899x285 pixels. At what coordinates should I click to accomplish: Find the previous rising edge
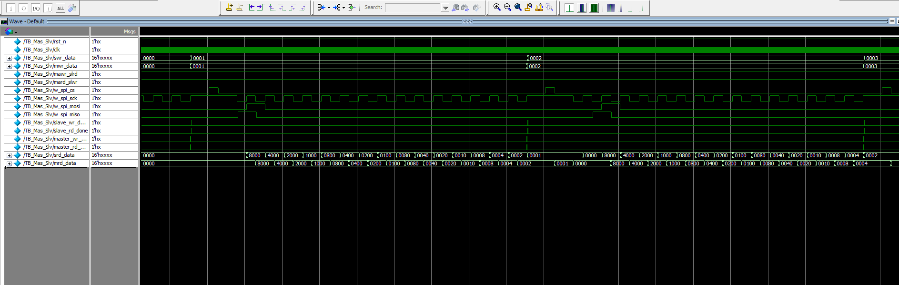293,7
